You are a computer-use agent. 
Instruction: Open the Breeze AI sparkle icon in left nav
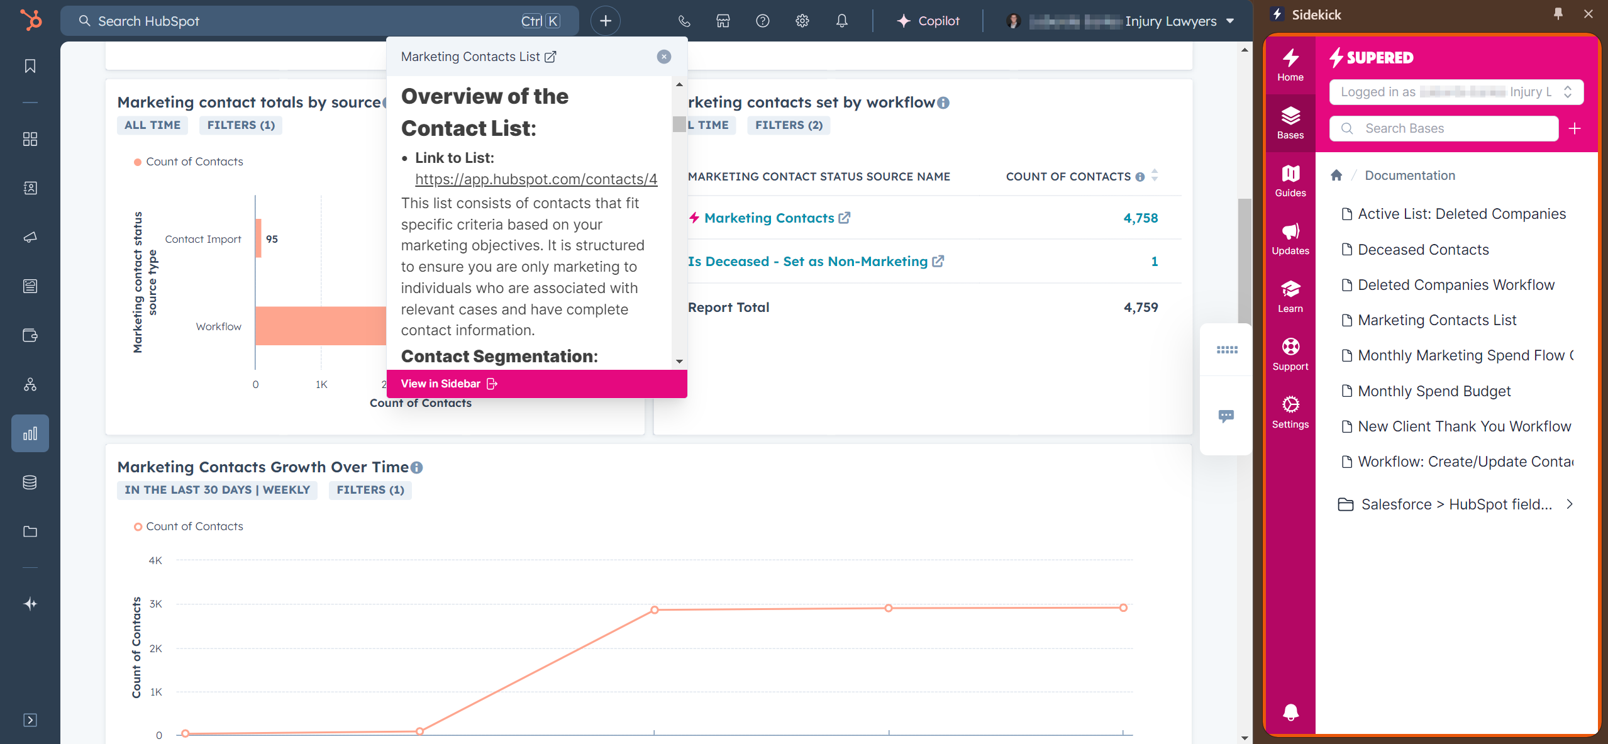(x=30, y=604)
